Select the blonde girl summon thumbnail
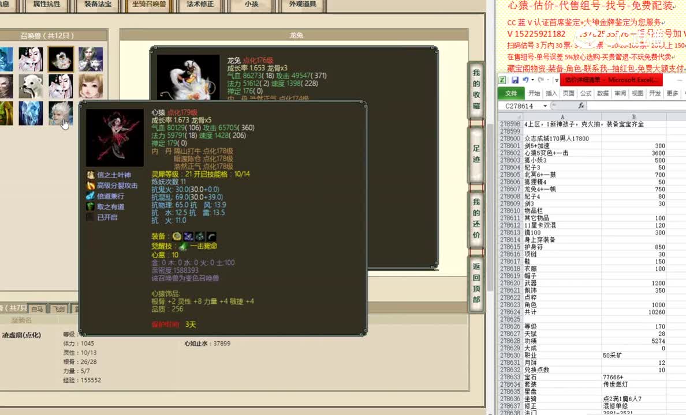The image size is (686, 415). 91,86
